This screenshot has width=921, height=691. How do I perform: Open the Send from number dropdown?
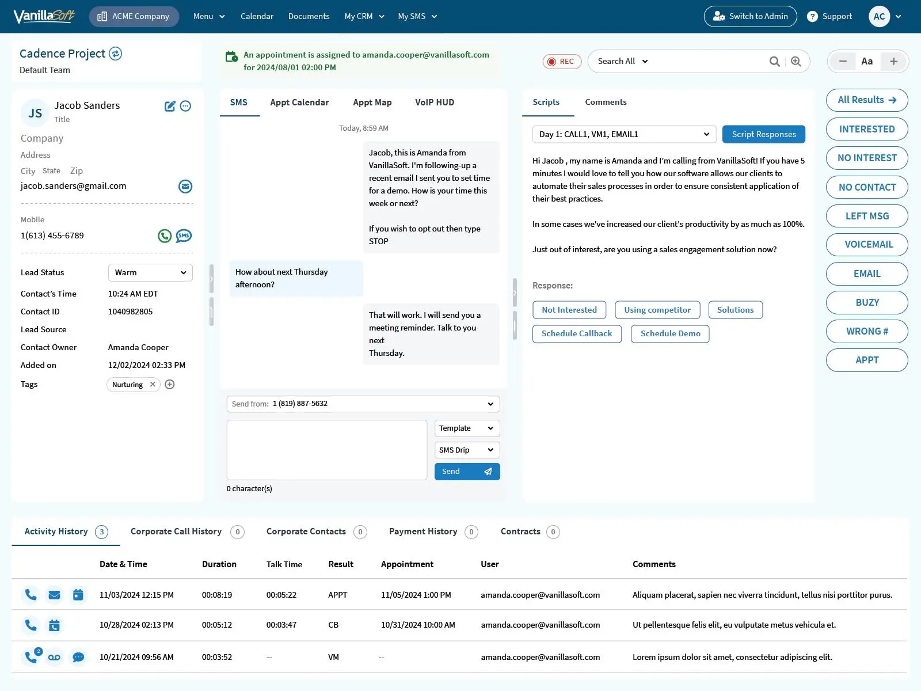[363, 404]
